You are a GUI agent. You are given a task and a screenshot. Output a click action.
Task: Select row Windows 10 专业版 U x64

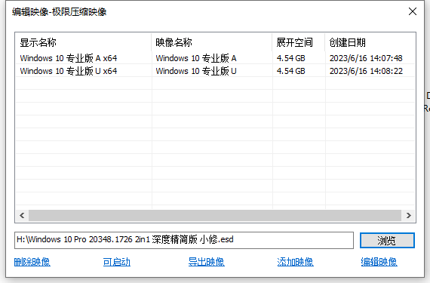tap(215, 71)
